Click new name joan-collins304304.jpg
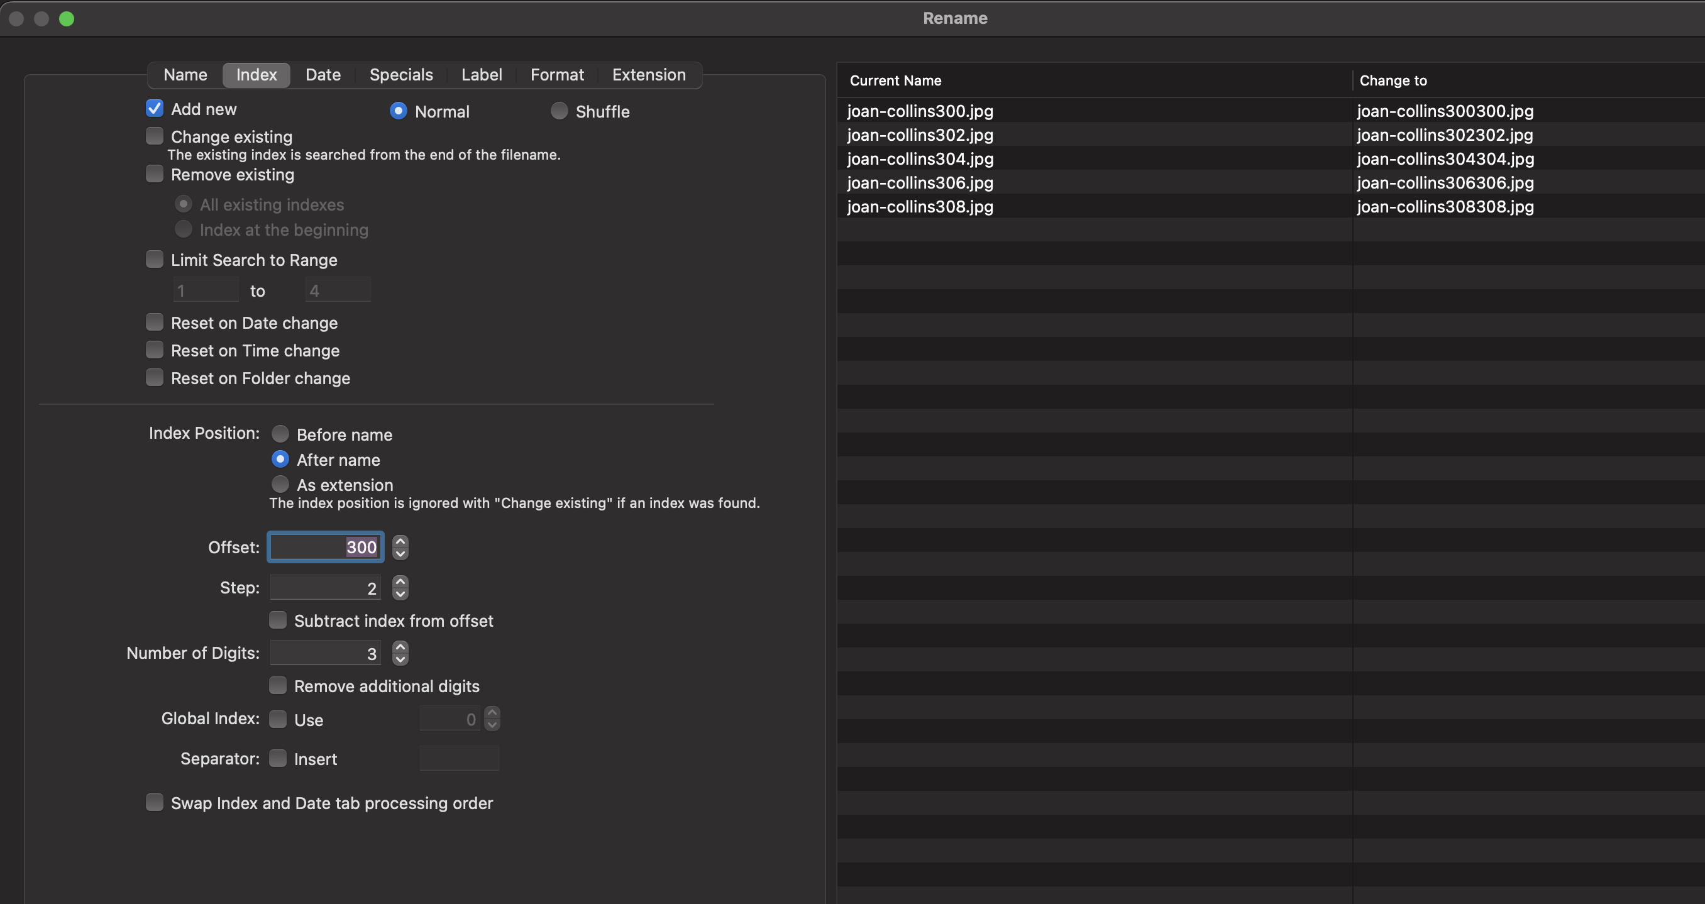 coord(1445,158)
